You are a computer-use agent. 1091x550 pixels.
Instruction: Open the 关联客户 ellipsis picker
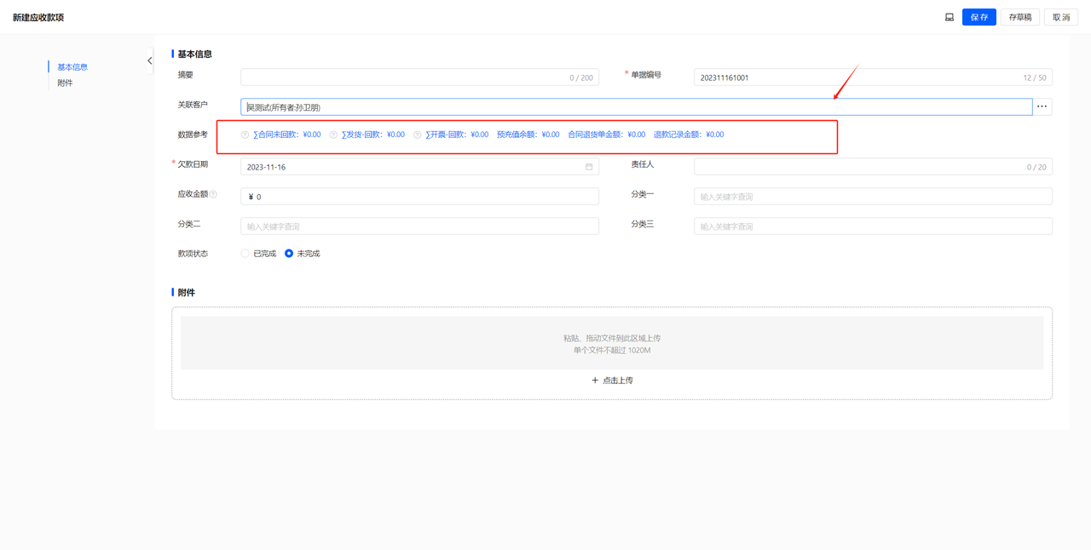point(1042,106)
